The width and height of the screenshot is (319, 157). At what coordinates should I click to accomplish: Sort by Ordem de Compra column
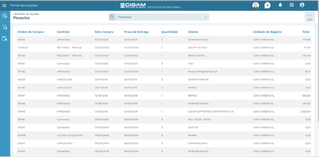[31, 32]
